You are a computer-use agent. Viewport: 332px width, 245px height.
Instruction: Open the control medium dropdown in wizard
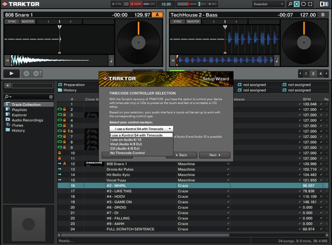141,129
